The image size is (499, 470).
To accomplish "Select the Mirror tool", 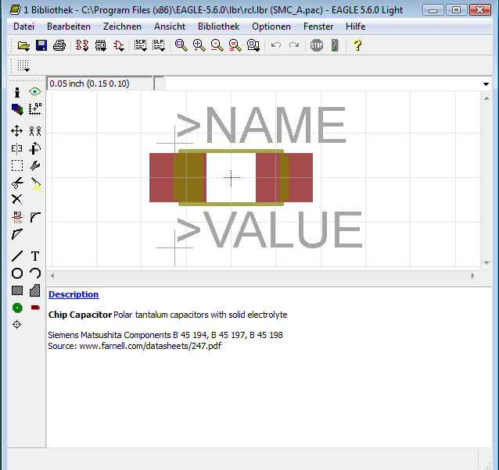I will pos(17,148).
